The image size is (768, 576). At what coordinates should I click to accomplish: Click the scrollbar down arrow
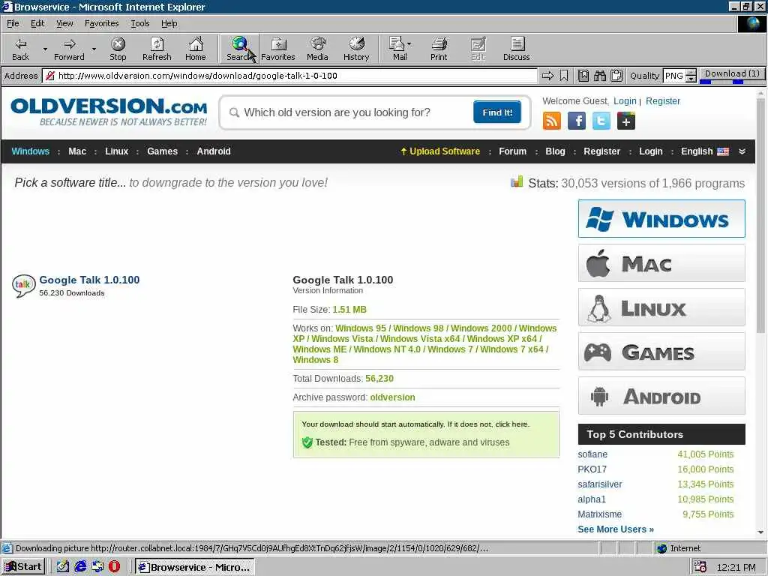click(x=760, y=532)
